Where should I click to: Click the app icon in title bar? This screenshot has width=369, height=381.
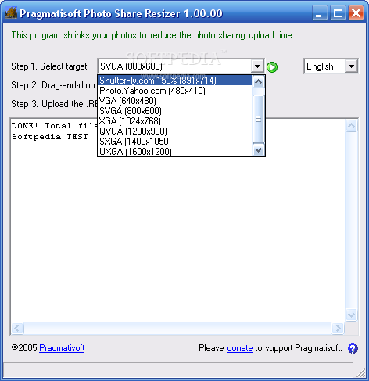coord(11,13)
